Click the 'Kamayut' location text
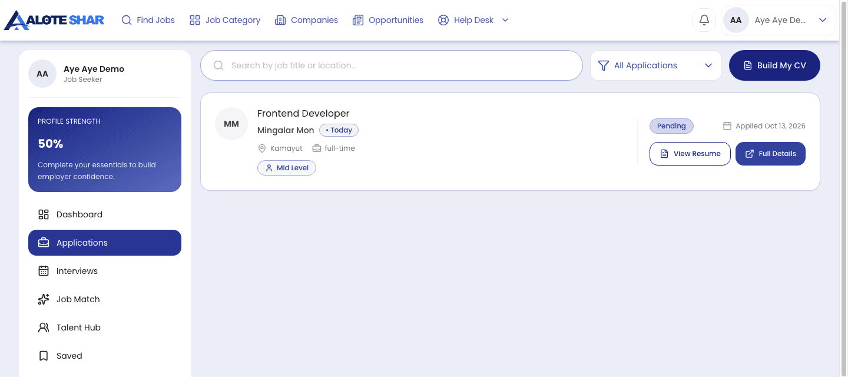This screenshot has height=377, width=848. click(286, 148)
